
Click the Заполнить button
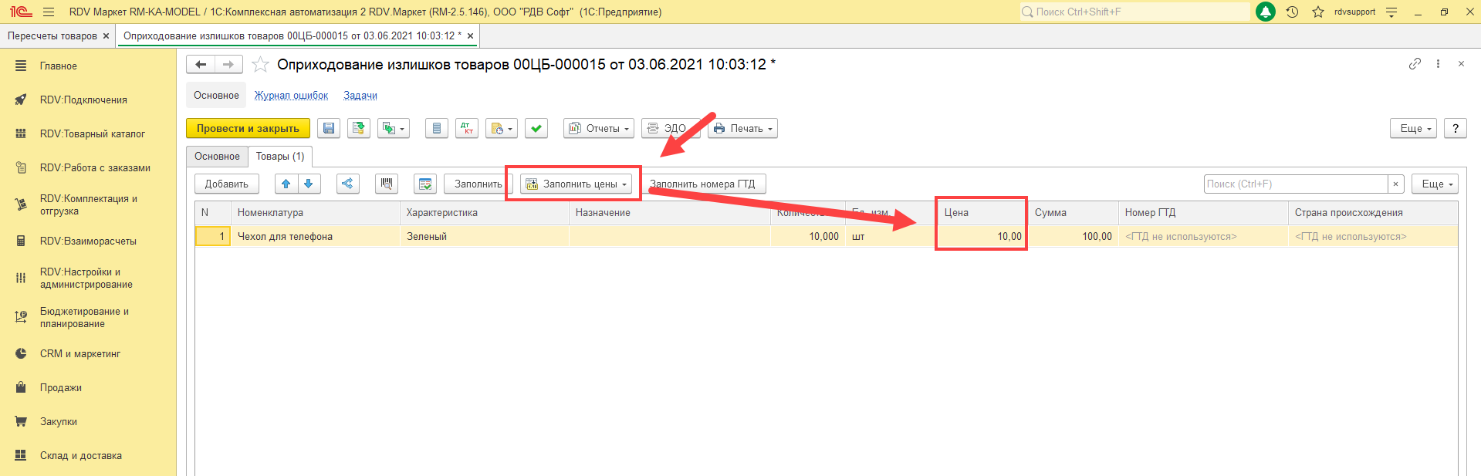[478, 184]
